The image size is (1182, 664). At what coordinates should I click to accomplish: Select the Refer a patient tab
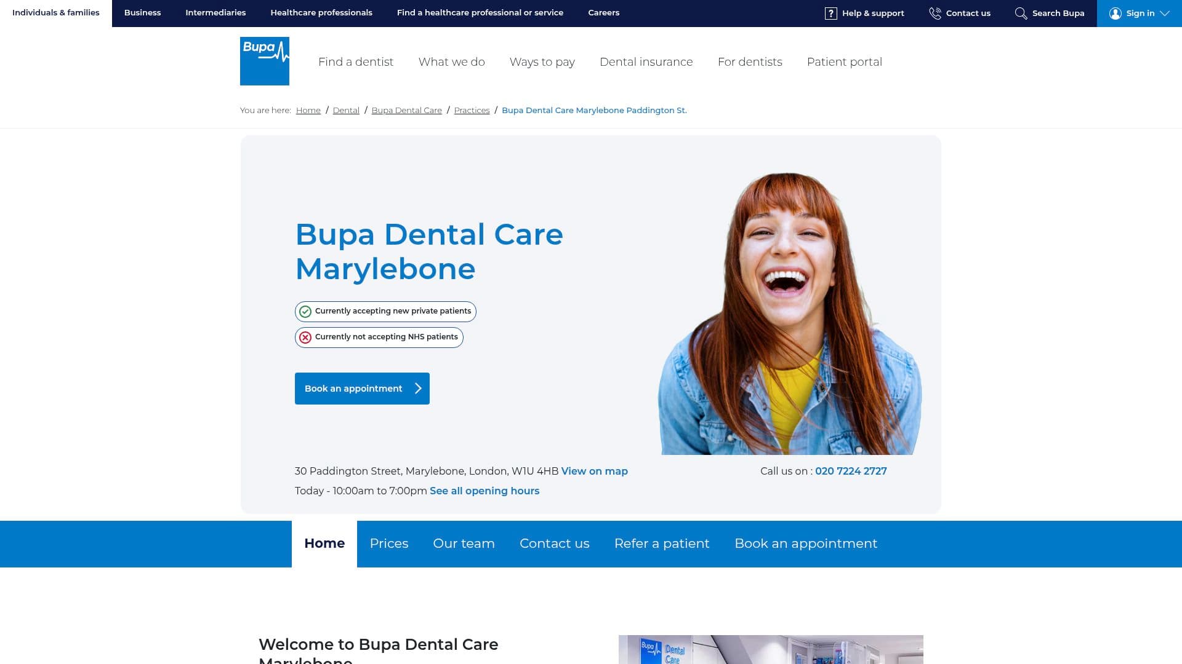point(662,544)
